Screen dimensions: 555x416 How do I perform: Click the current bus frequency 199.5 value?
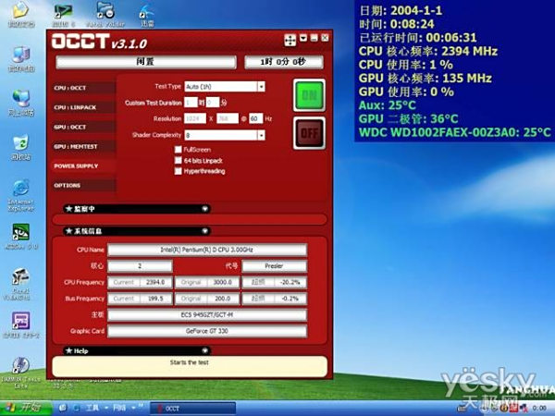(x=155, y=299)
